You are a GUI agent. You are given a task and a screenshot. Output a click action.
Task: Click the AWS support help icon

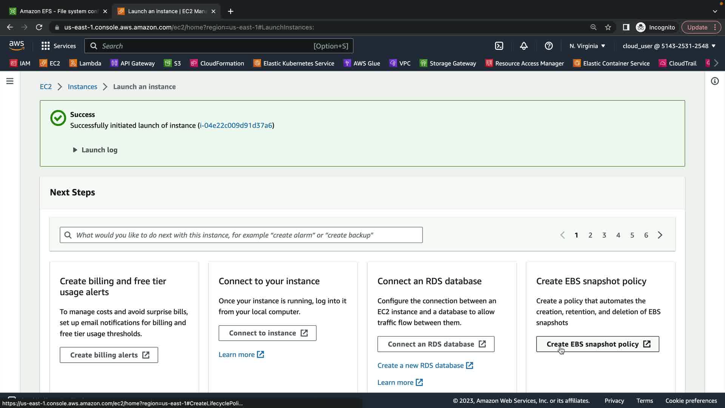[x=549, y=46]
